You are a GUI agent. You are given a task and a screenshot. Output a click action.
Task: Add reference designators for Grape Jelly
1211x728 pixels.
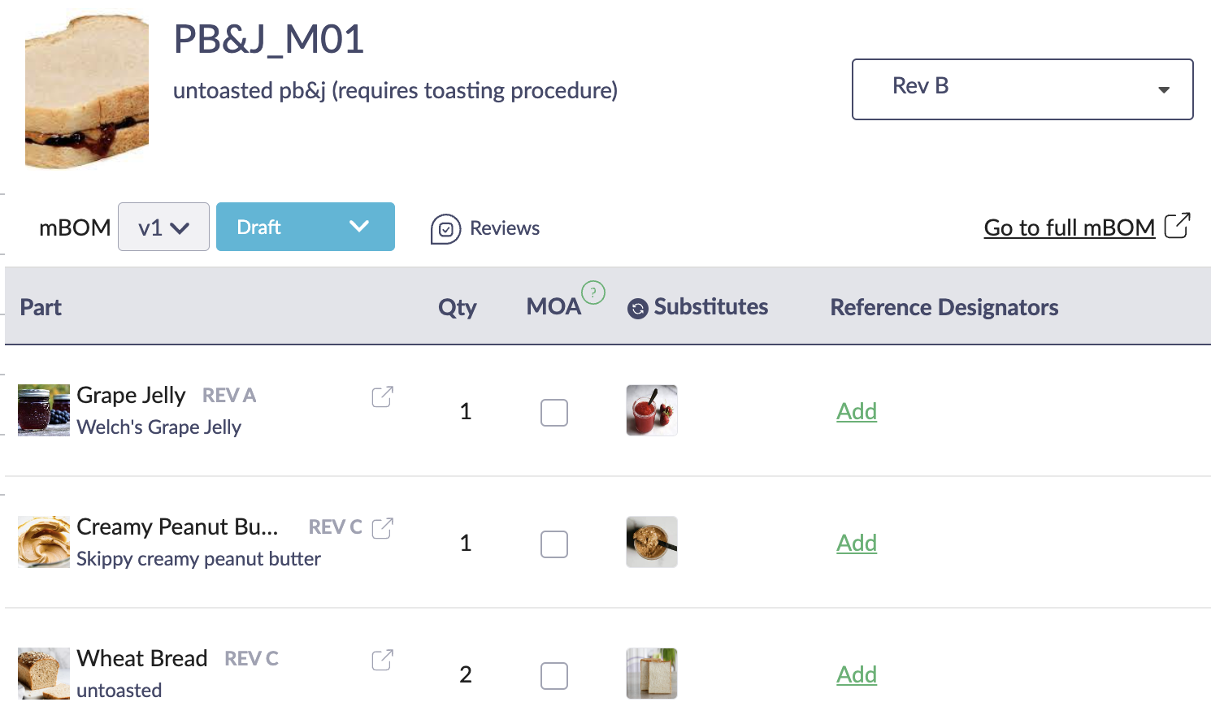pos(857,411)
